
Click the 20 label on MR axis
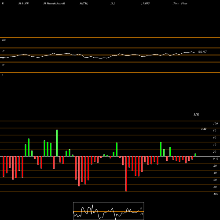(x=215, y=152)
